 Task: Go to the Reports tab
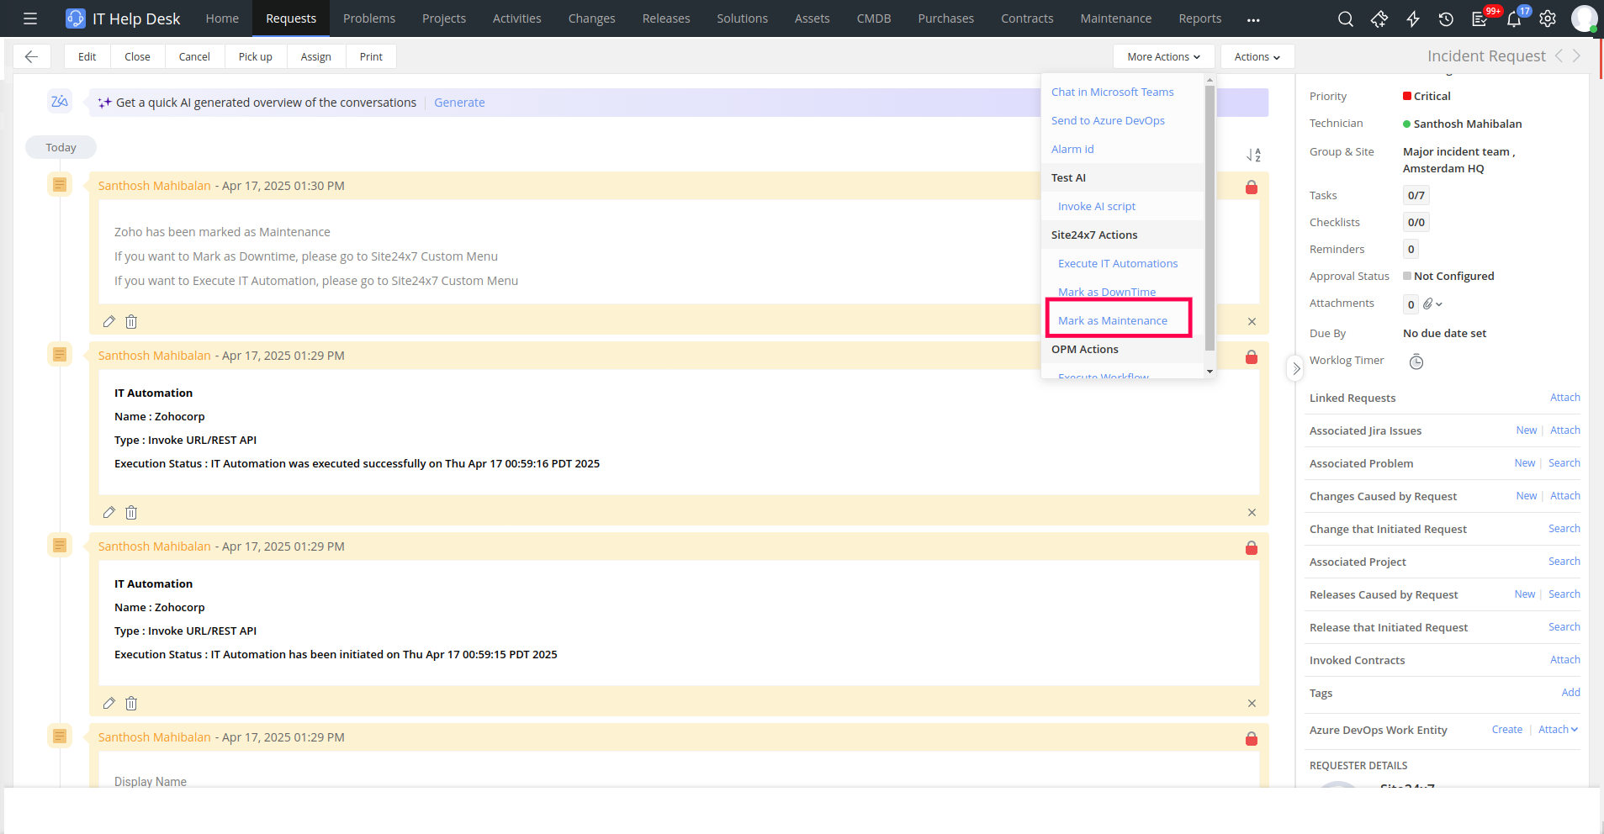point(1200,18)
